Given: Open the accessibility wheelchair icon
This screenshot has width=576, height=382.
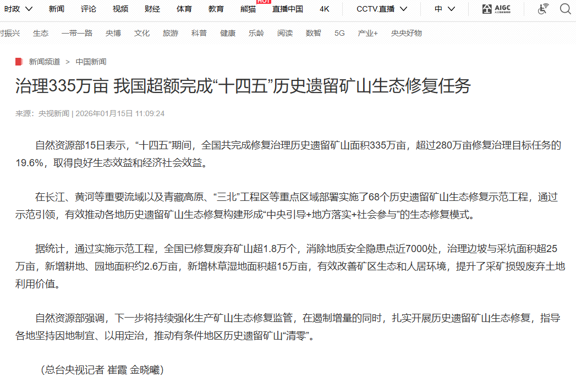Looking at the screenshot, I should tap(543, 8).
